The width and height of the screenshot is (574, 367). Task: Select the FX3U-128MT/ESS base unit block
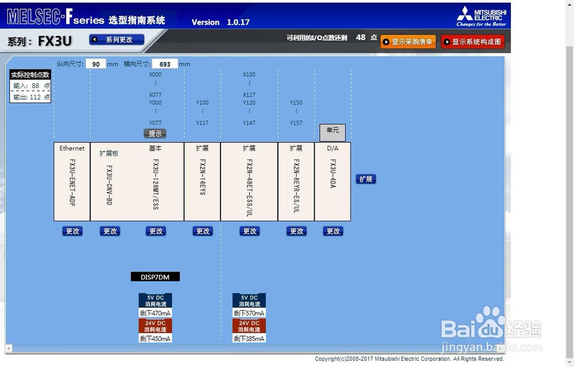pos(156,182)
